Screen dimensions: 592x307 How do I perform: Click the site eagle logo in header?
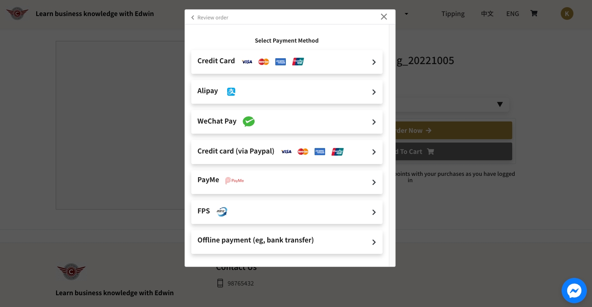(17, 13)
